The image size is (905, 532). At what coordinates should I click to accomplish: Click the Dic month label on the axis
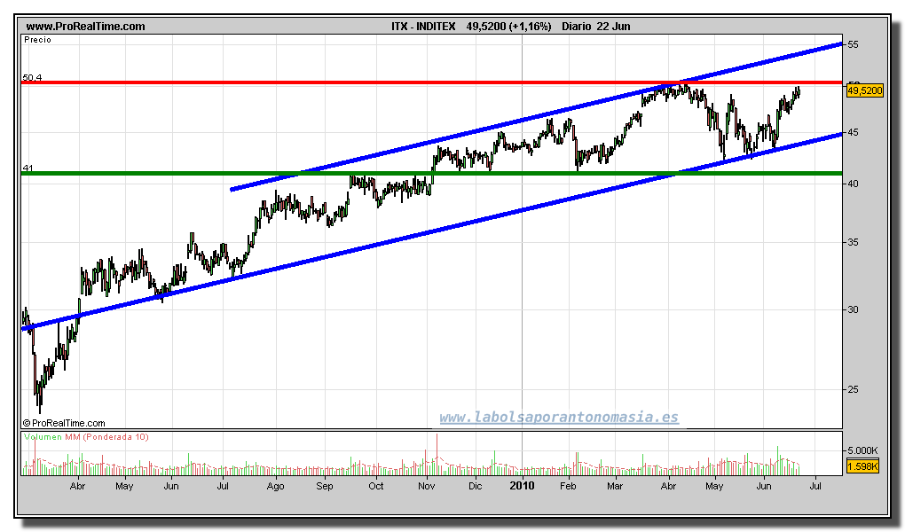pyautogui.click(x=475, y=487)
